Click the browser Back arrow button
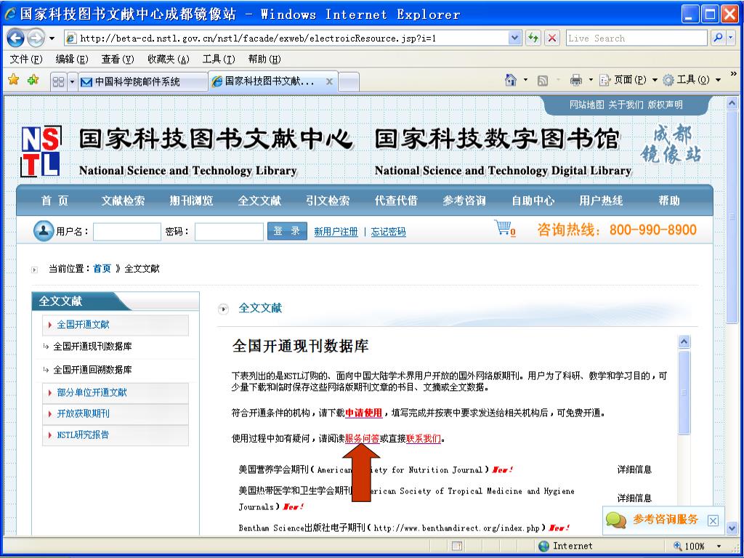 16,38
